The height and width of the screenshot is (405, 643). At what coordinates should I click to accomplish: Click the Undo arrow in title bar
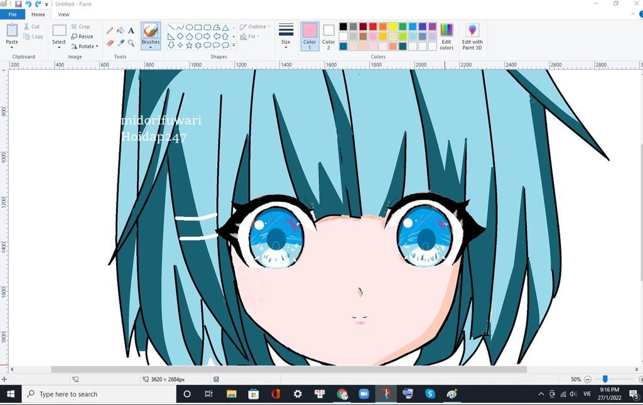coord(28,4)
